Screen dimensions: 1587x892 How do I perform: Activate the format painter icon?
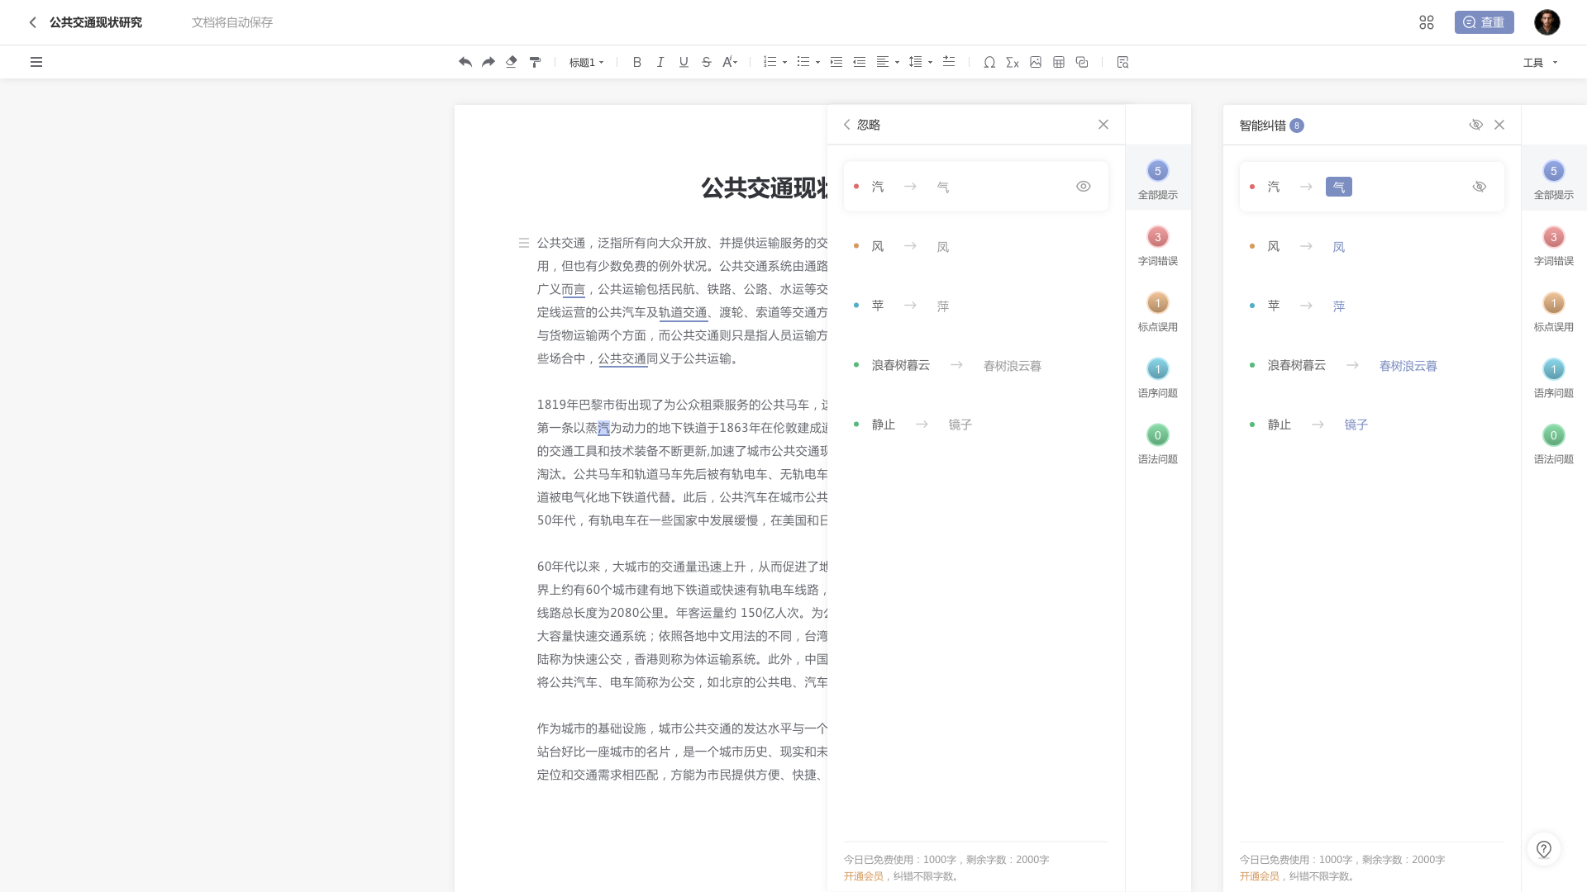pos(535,62)
